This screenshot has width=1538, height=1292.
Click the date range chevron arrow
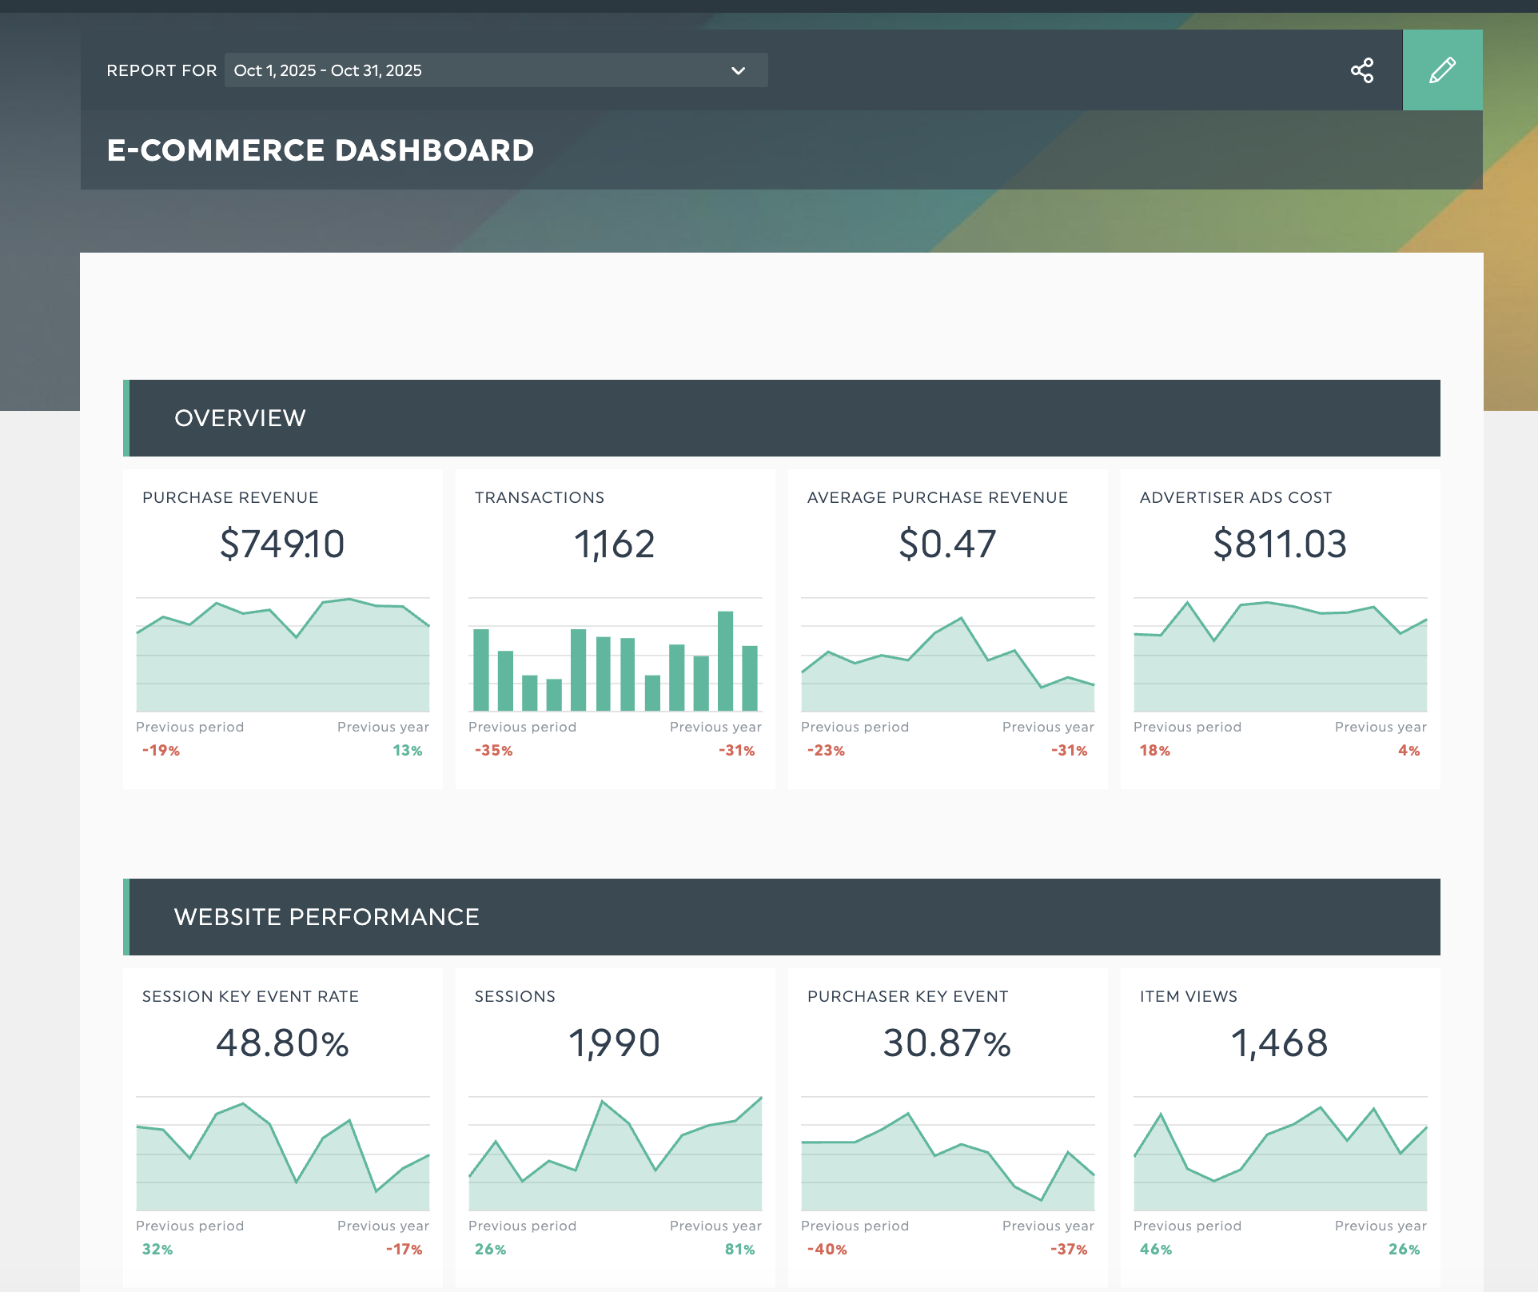(737, 70)
